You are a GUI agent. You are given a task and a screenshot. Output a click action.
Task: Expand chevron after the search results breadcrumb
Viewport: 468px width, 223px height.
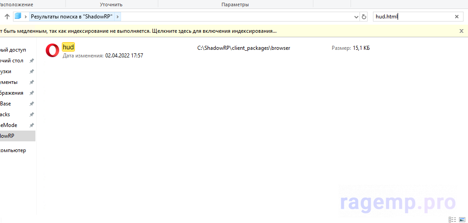(117, 17)
